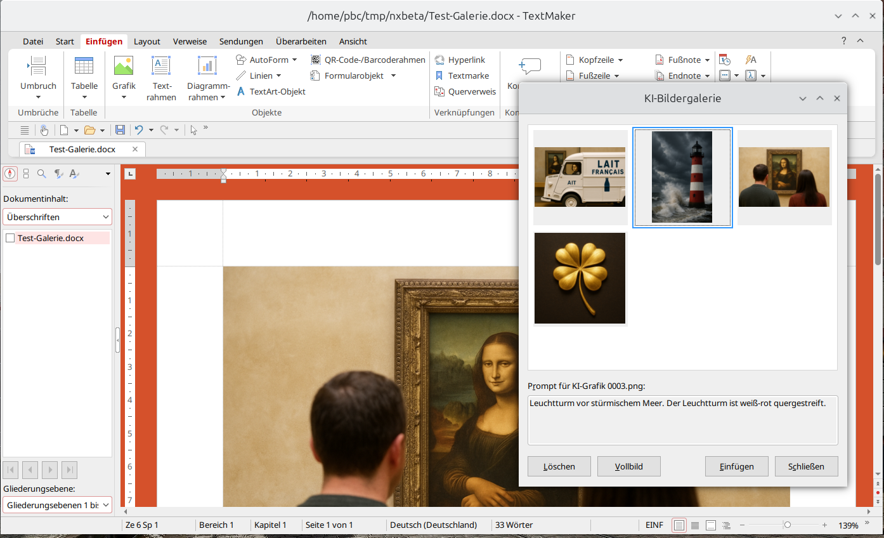This screenshot has width=884, height=538.
Task: Click the Schließen button
Action: [x=807, y=466]
